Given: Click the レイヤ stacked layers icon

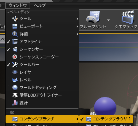Looking at the screenshot, I should 15,72.
